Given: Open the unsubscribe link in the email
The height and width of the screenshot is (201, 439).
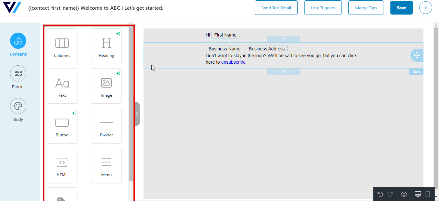Looking at the screenshot, I should pyautogui.click(x=233, y=62).
